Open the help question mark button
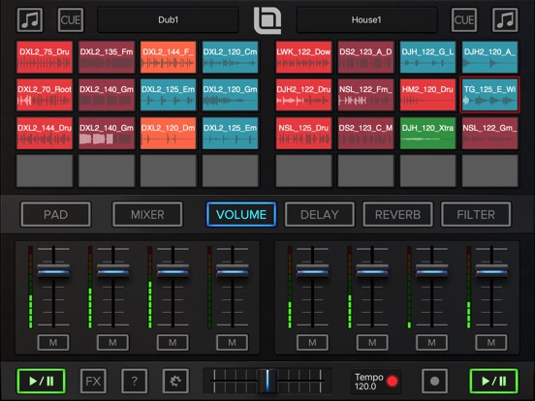Viewport: 535px width, 401px height. pos(135,381)
